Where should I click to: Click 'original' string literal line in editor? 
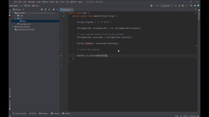coord(94,22)
